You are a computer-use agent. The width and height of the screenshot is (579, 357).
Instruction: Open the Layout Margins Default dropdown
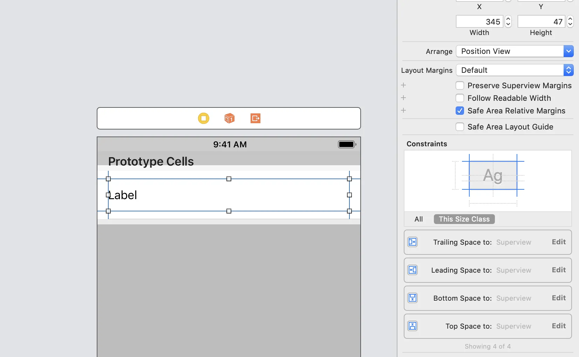click(515, 70)
